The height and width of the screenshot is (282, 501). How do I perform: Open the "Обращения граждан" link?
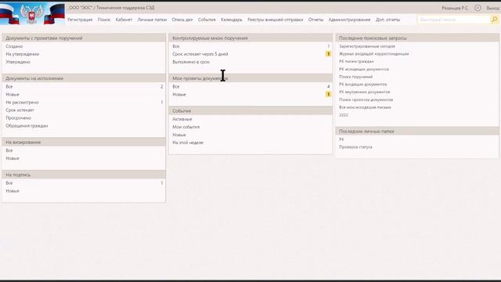tap(27, 126)
